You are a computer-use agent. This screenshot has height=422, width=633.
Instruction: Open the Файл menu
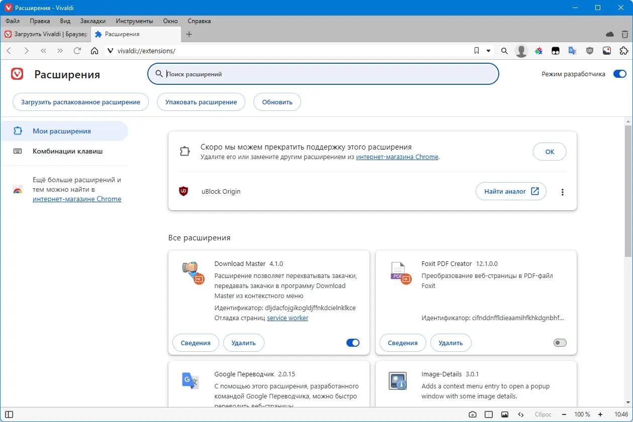[x=13, y=21]
